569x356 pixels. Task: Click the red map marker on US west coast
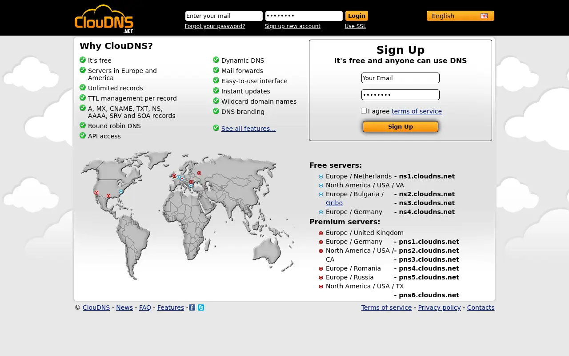coord(96,193)
